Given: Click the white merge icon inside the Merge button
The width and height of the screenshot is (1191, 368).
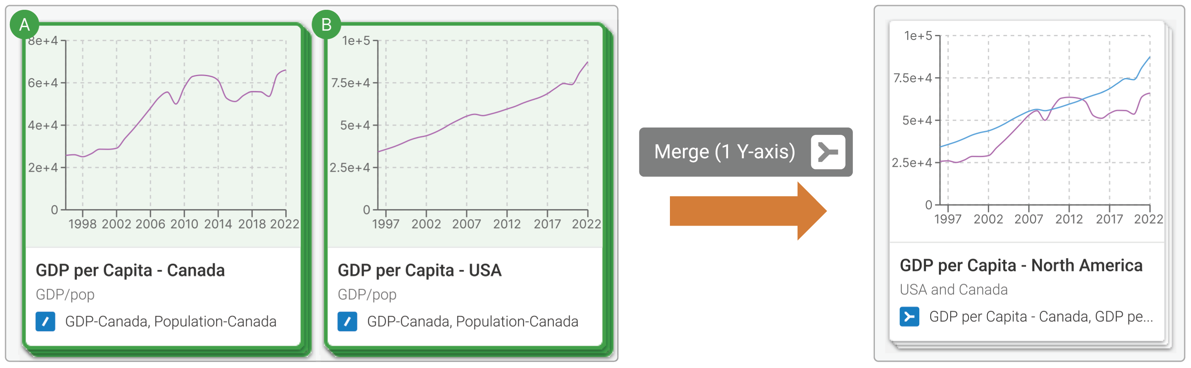Looking at the screenshot, I should click(x=828, y=152).
